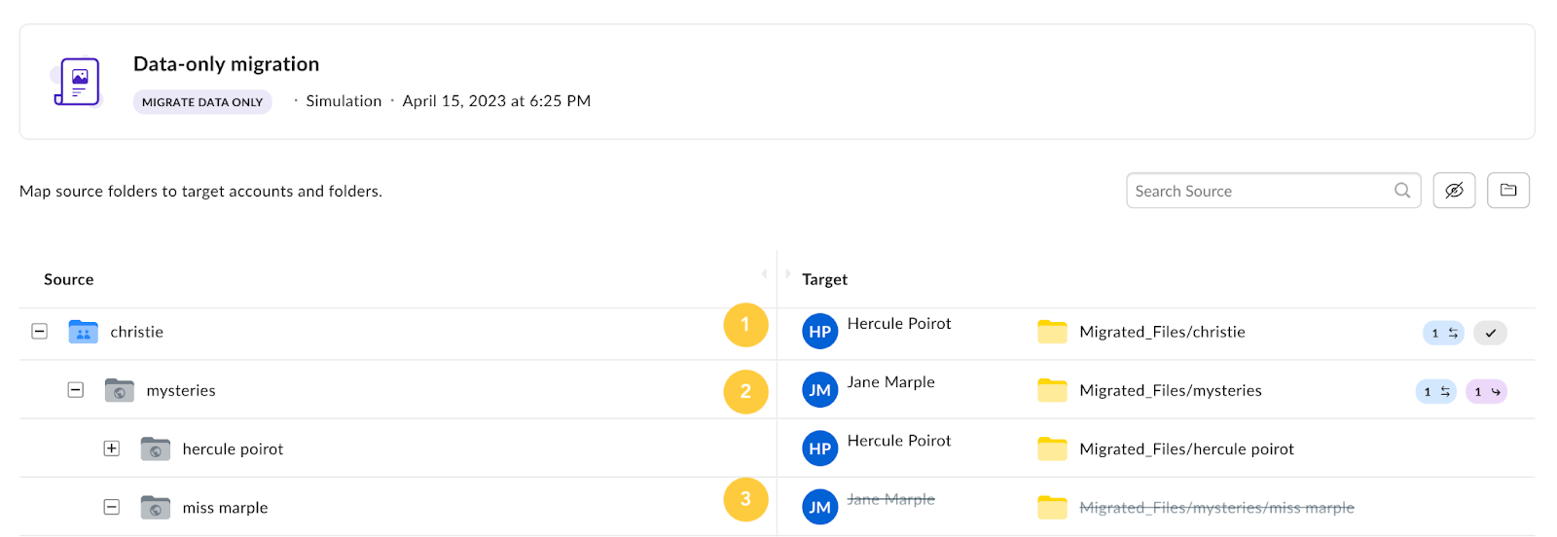1557x537 pixels.
Task: Click the folder view button beside search
Action: click(x=1508, y=191)
